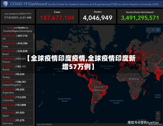Click the Esri, FAO, NOAA attribution
The width and height of the screenshot is (163, 126).
[44, 124]
